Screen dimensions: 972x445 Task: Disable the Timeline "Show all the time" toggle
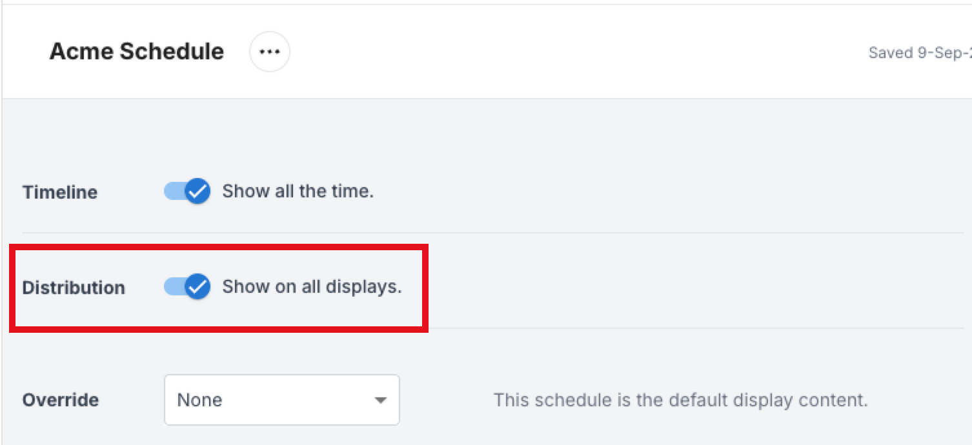point(187,192)
